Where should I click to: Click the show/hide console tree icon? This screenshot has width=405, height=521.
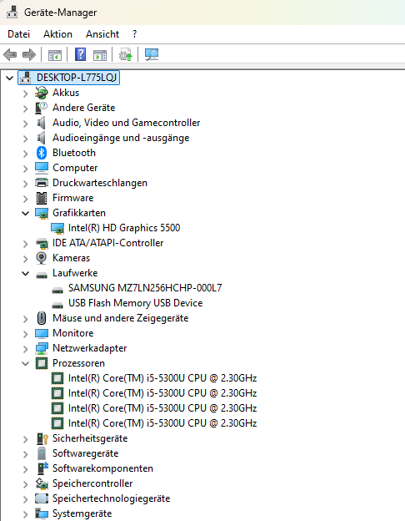tap(55, 55)
